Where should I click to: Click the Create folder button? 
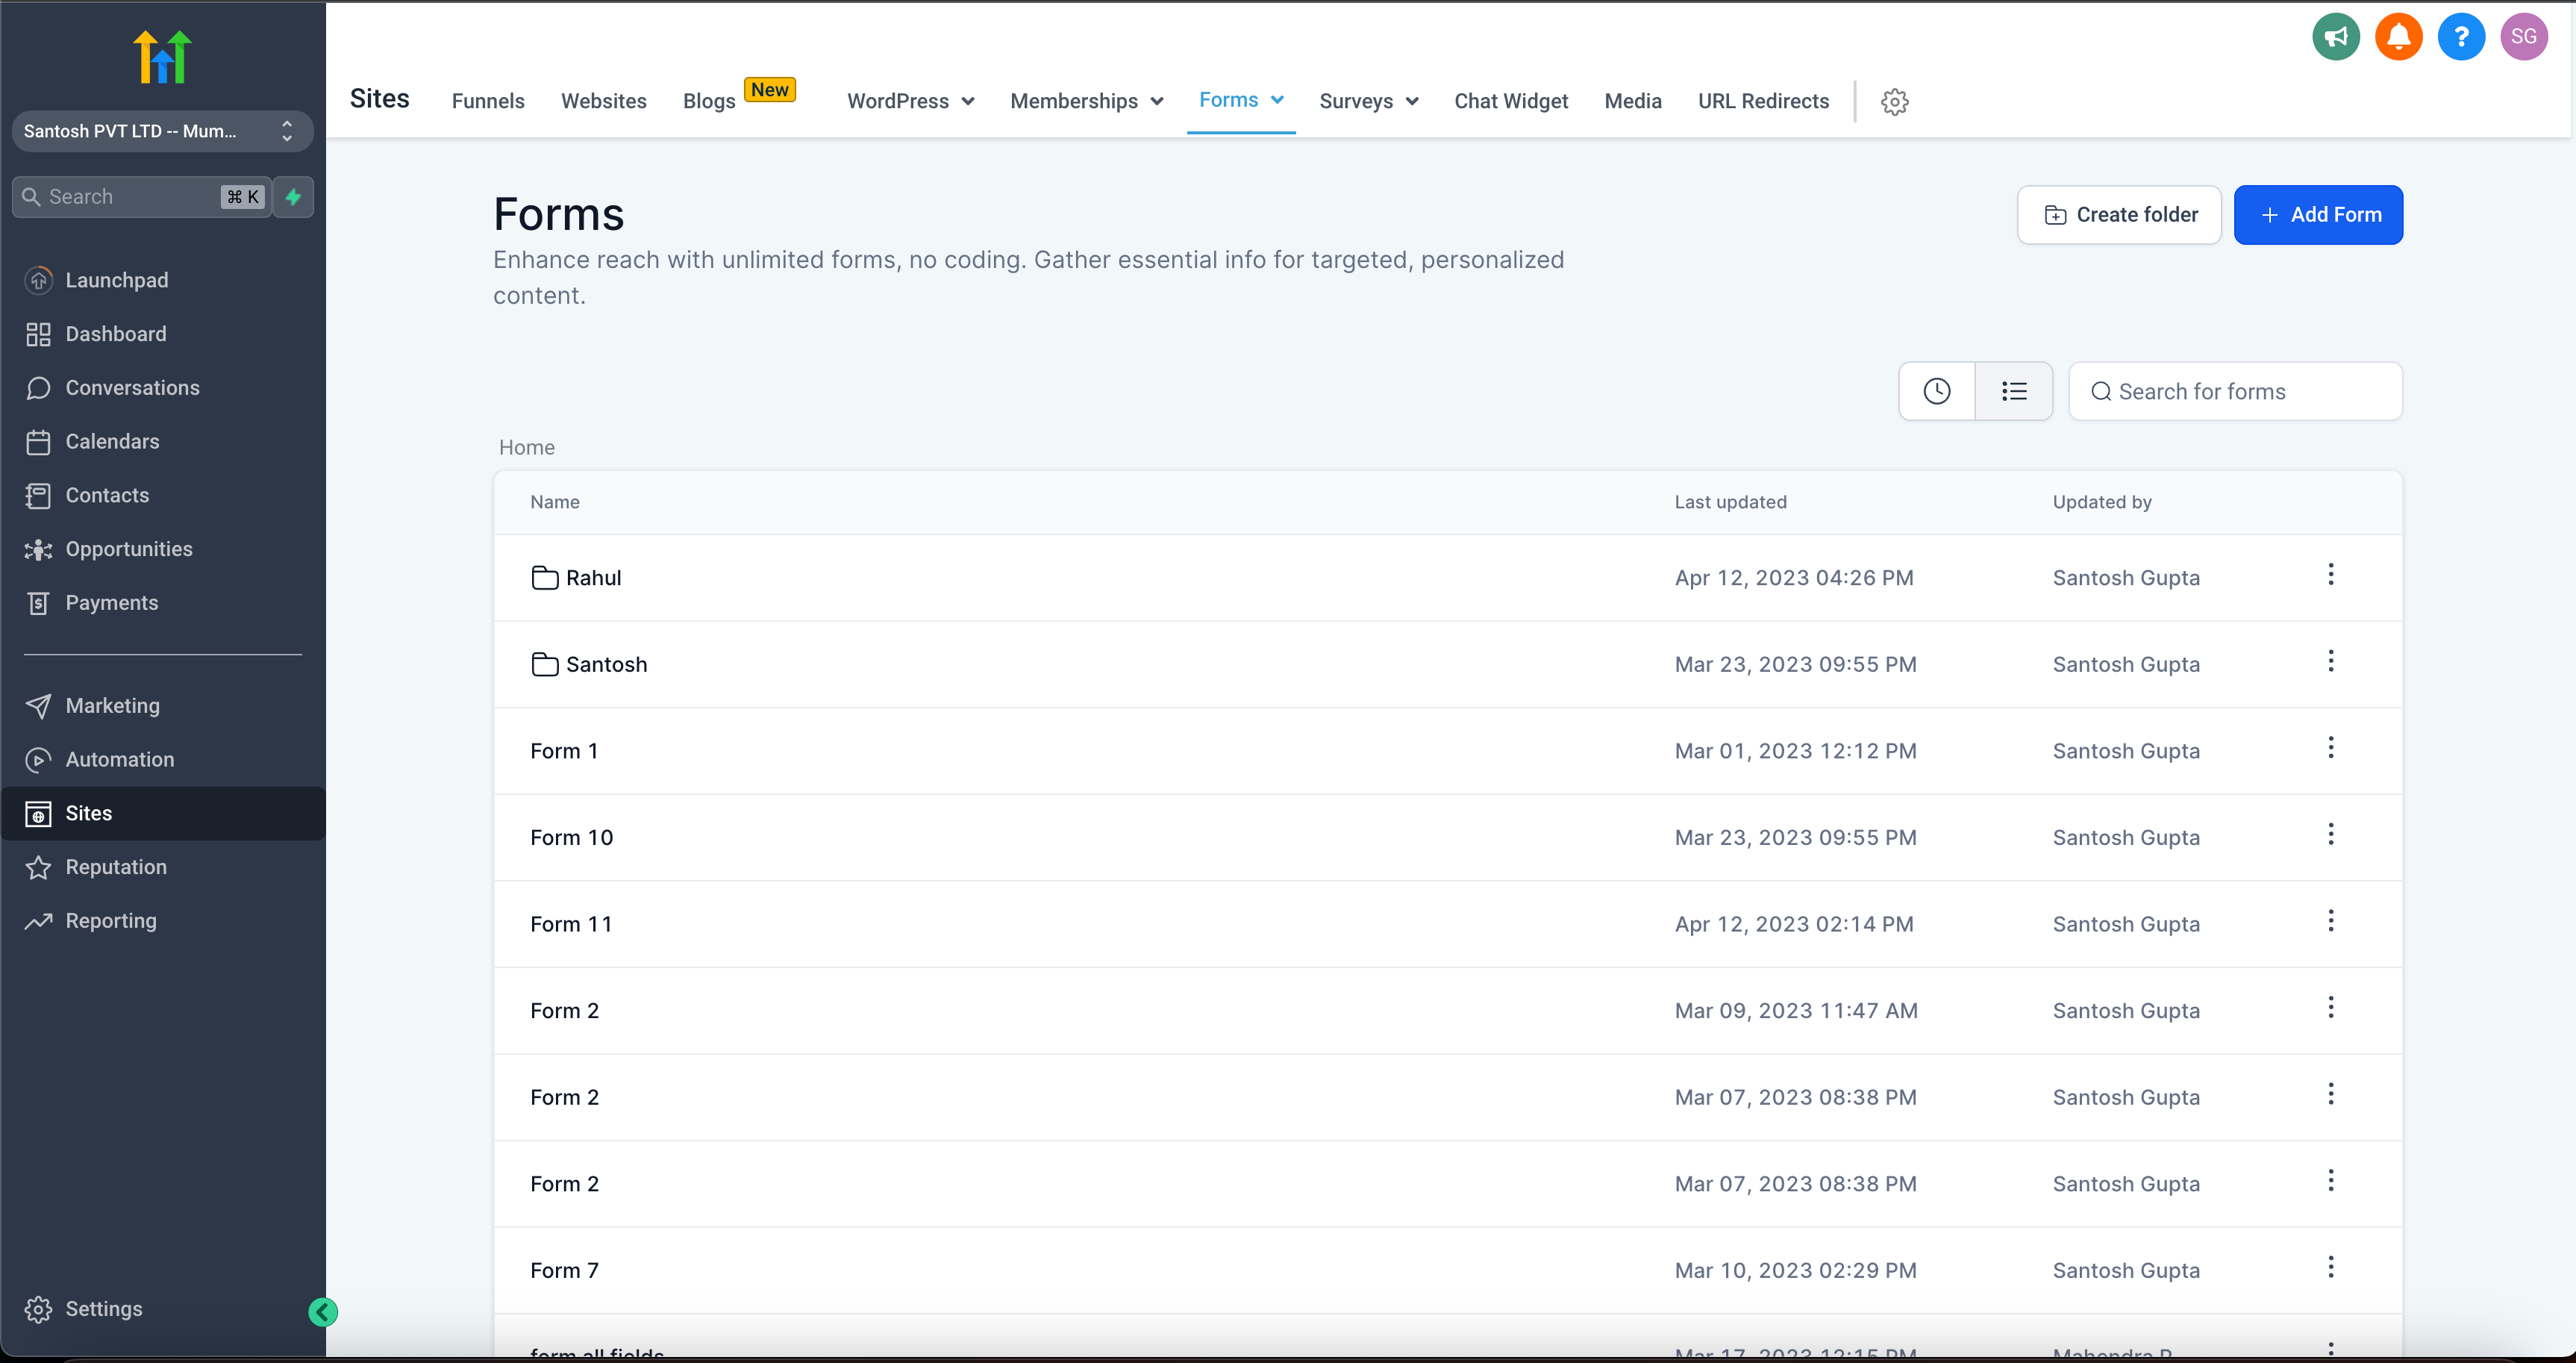2119,214
